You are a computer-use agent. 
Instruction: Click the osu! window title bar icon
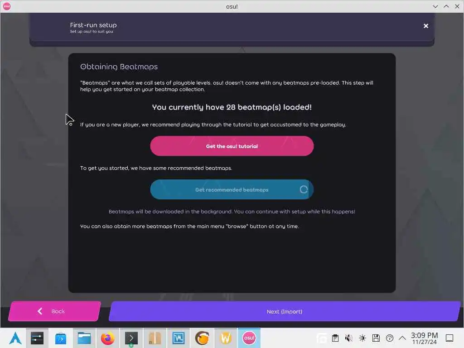(7, 6)
